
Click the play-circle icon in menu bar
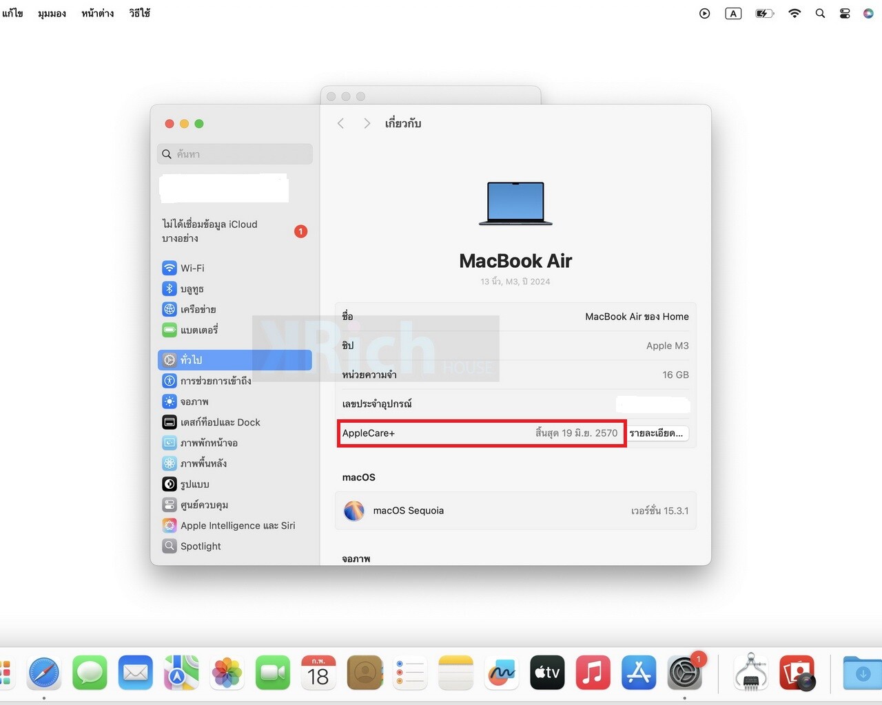click(704, 13)
